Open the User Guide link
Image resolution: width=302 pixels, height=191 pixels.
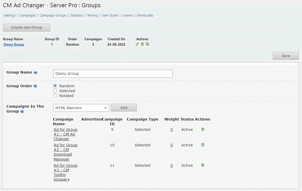coord(110,15)
